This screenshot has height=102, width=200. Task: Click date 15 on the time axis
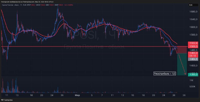pos(132,95)
